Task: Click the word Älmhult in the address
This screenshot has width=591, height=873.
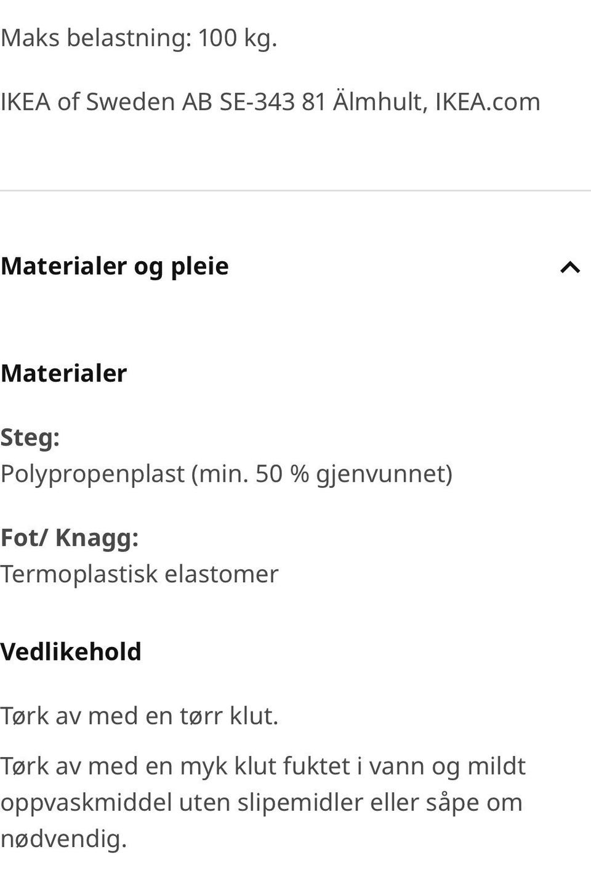Action: (380, 102)
